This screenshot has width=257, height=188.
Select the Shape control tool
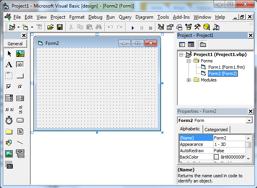9,143
